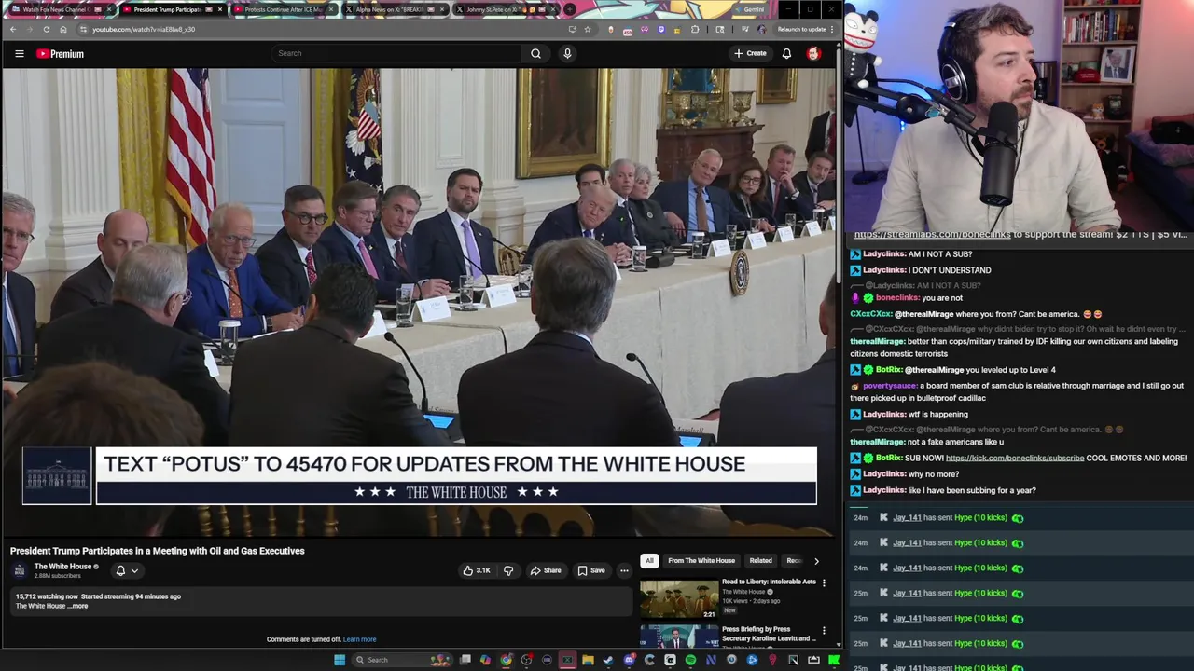Open the YouTube account avatar menu

pos(813,53)
